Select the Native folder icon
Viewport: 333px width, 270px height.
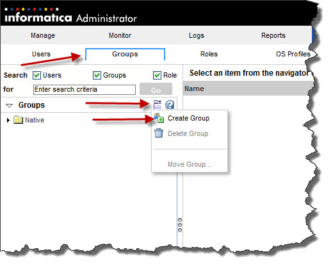point(18,120)
